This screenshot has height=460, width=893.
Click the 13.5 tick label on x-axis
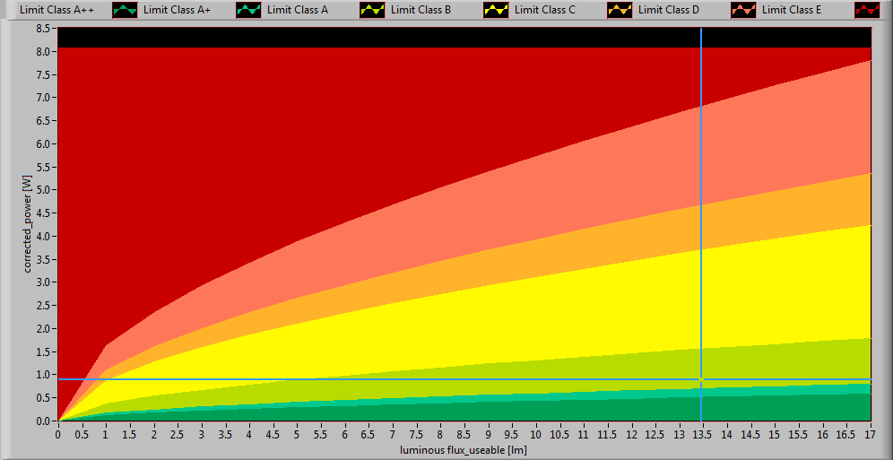(702, 433)
